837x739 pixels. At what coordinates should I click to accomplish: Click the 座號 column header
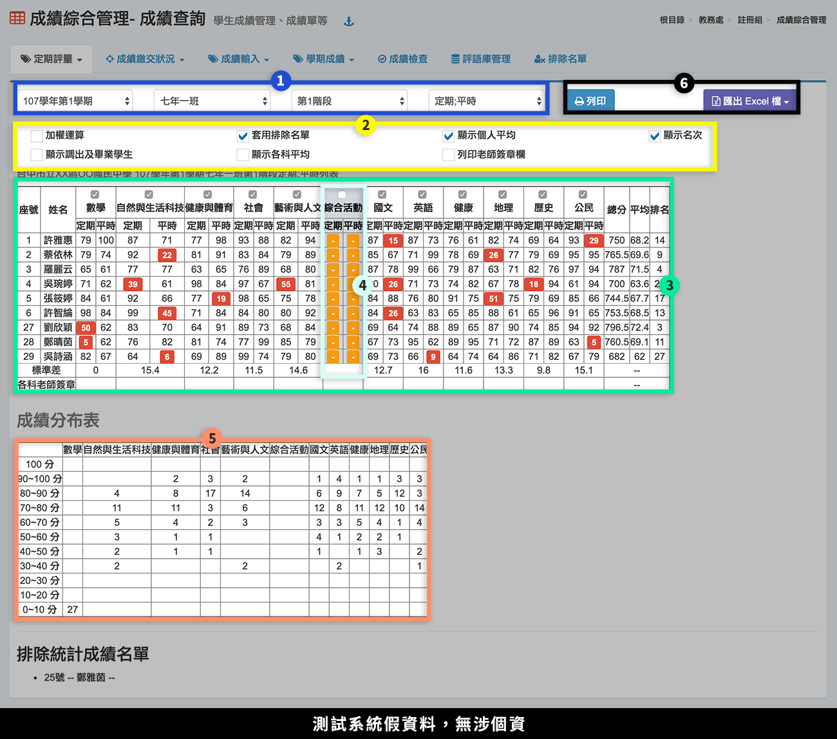28,210
